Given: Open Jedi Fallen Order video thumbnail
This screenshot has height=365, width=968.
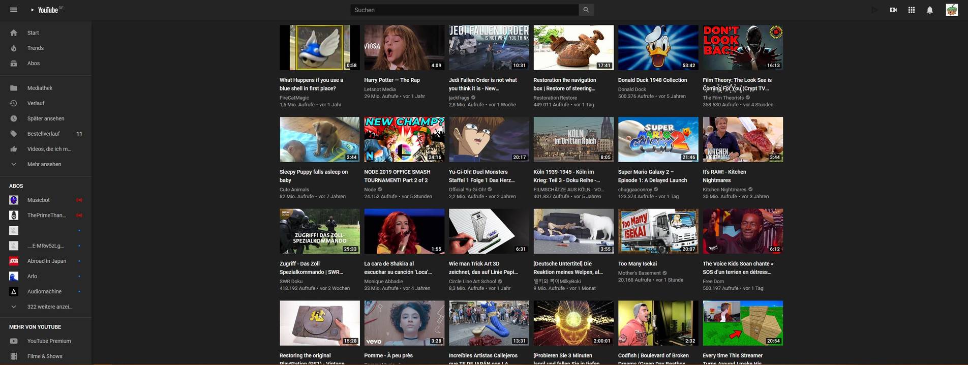Looking at the screenshot, I should (489, 48).
